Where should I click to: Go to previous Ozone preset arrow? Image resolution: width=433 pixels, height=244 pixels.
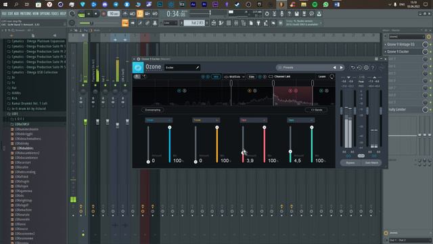coord(334,68)
